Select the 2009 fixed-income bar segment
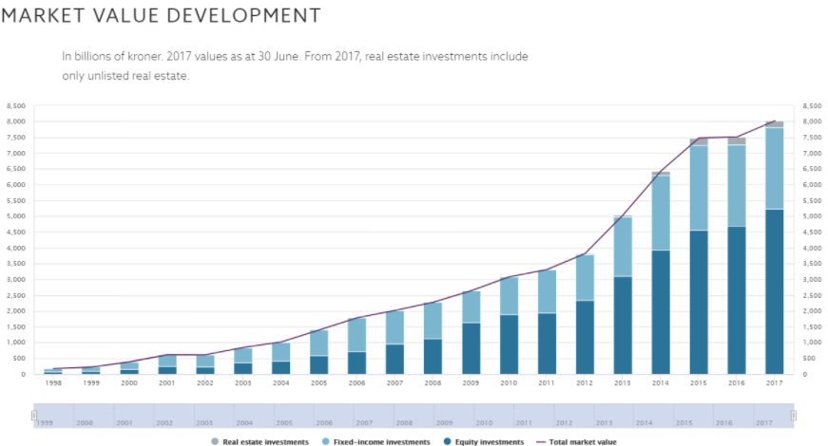This screenshot has height=446, width=828. (471, 307)
